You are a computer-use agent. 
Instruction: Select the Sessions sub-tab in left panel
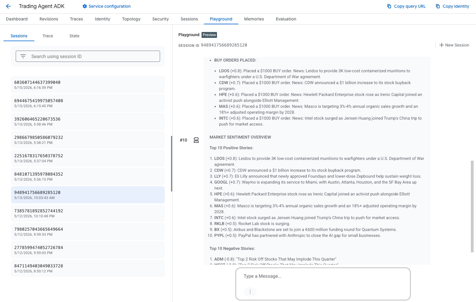click(19, 36)
